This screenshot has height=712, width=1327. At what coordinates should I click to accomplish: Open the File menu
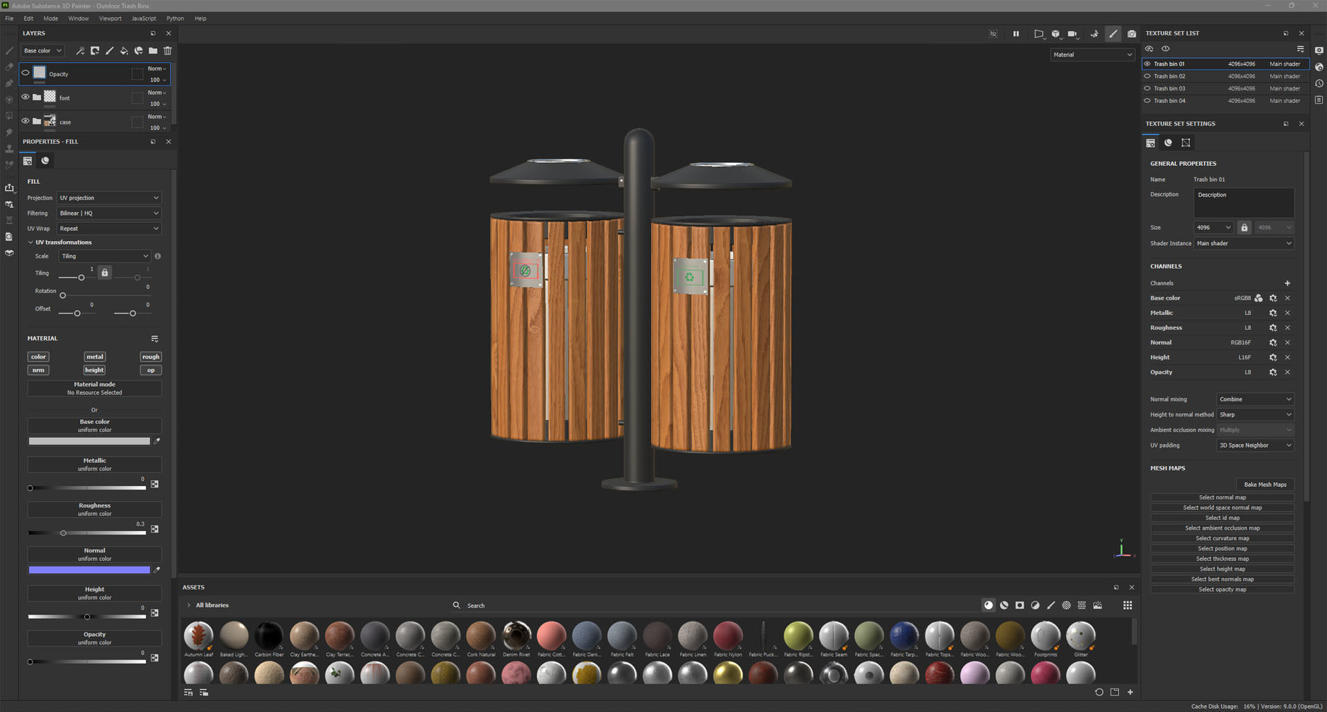tap(10, 19)
